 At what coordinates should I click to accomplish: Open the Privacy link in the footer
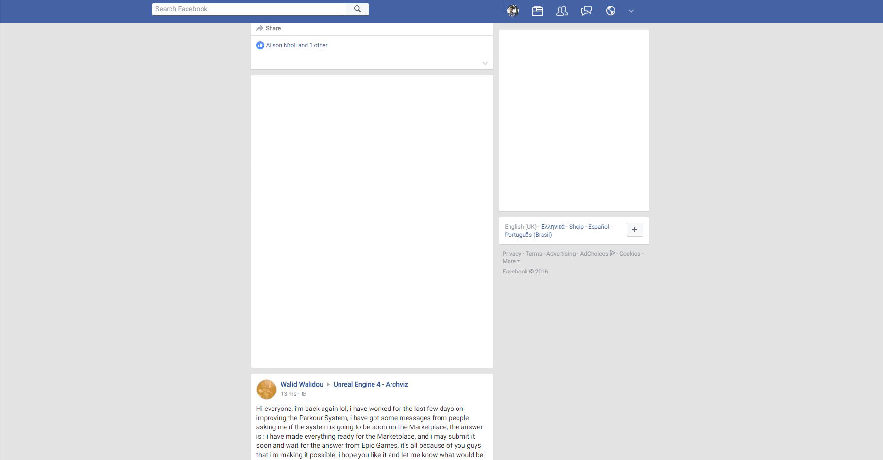pos(511,253)
